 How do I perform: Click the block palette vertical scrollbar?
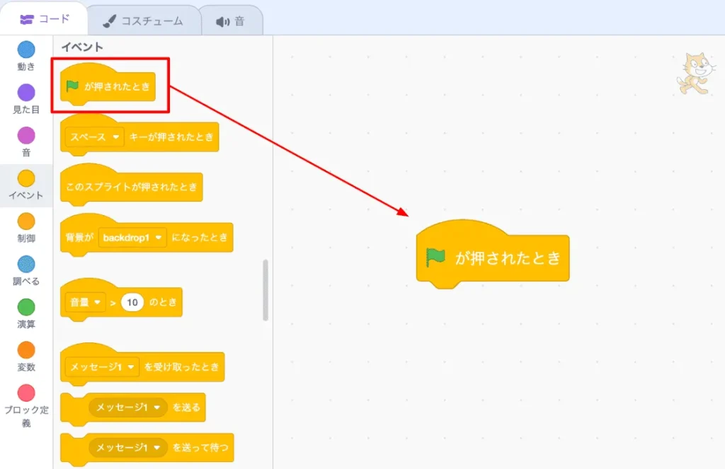point(266,290)
